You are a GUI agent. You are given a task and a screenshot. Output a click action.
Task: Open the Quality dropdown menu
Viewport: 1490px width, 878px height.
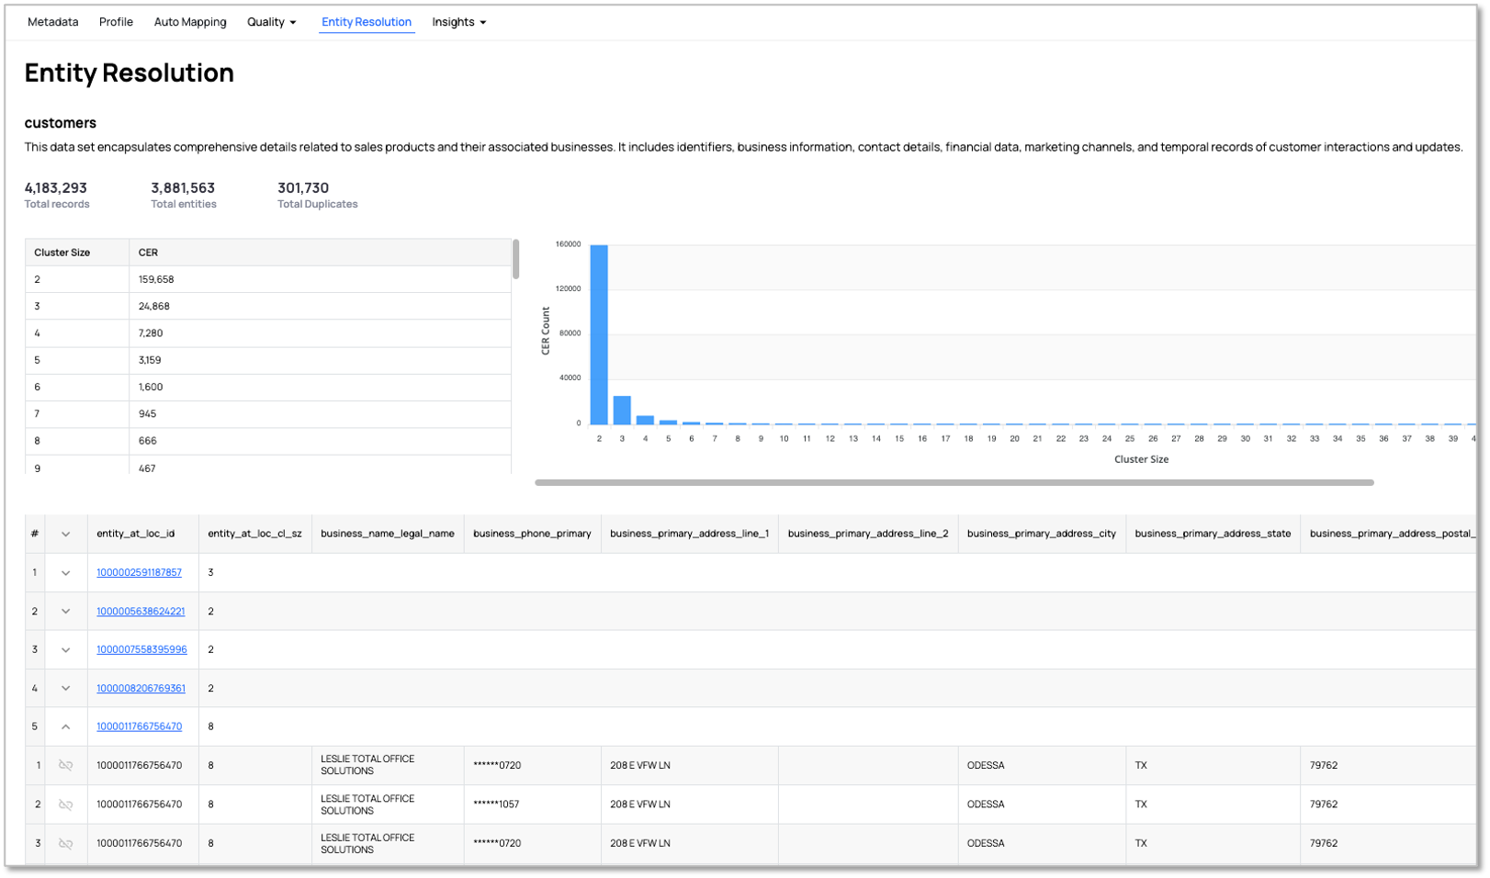click(x=272, y=22)
